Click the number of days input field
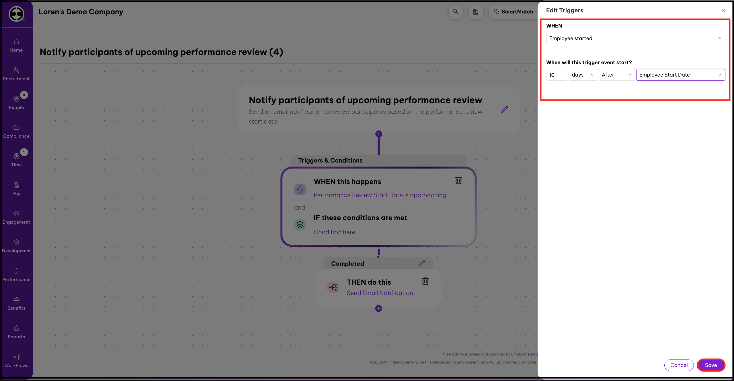 click(557, 75)
